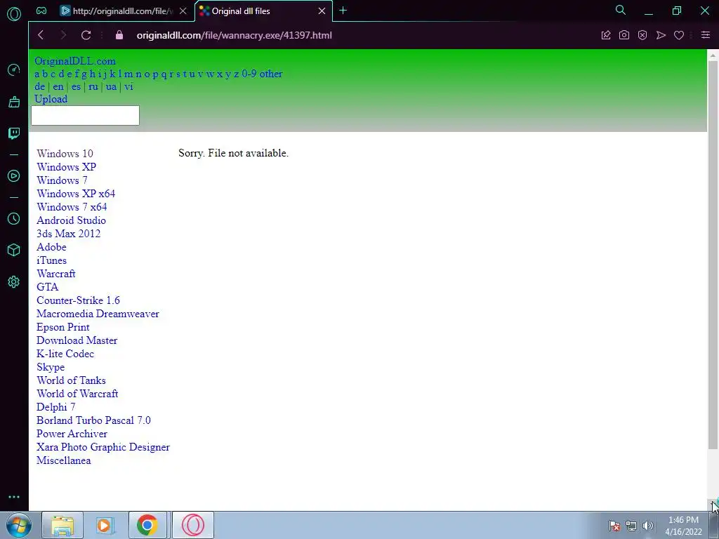
Task: Reload the current page
Action: click(86, 35)
